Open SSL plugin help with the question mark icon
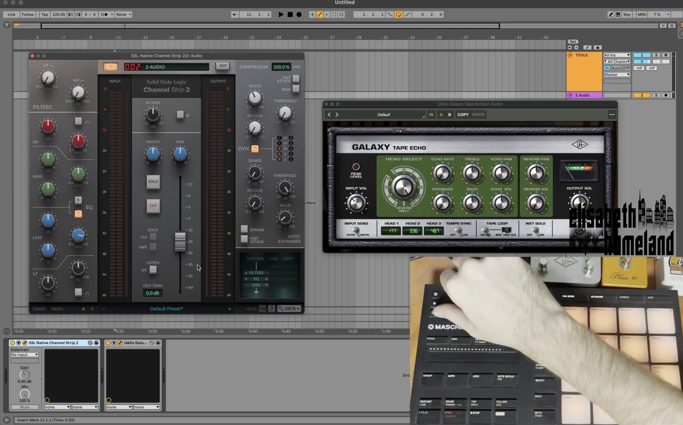The image size is (683, 425). coord(271,308)
